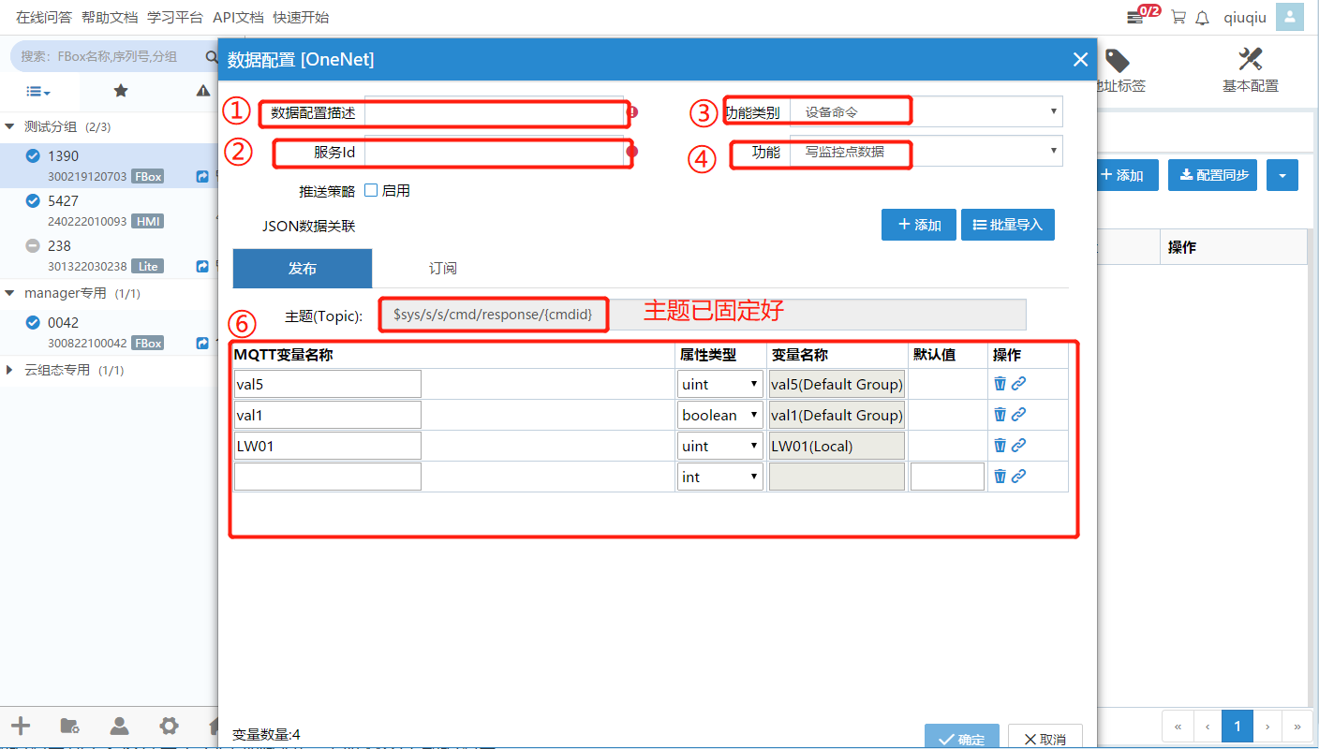Show favorites with the star icon
This screenshot has width=1319, height=749.
[x=120, y=91]
